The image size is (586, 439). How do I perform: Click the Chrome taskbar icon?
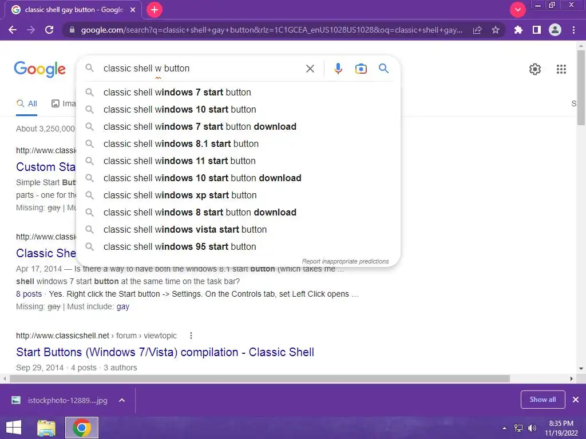click(x=82, y=428)
